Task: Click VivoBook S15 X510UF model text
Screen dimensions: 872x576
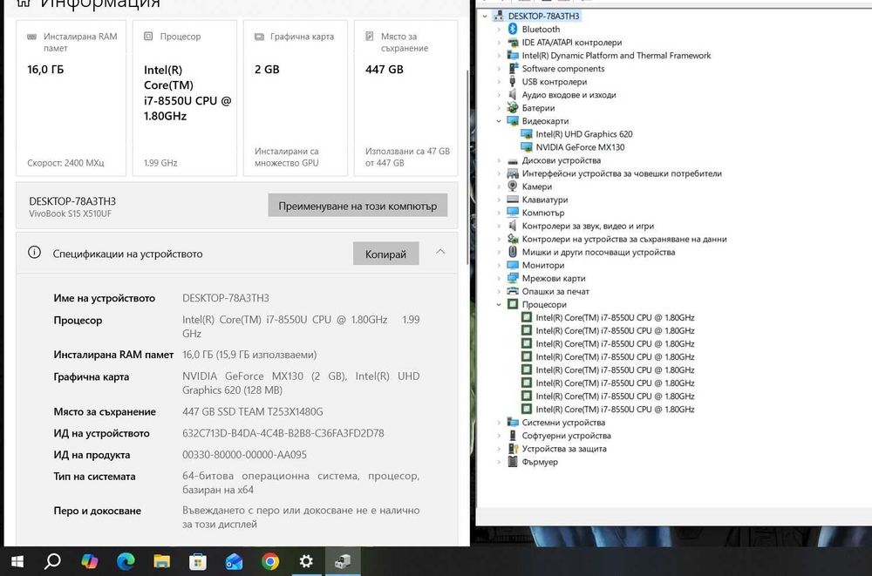Action: coord(70,214)
